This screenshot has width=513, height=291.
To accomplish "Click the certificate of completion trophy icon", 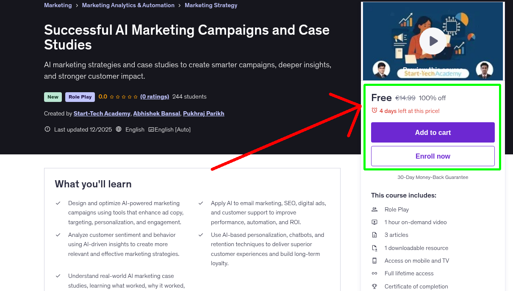I will [374, 286].
